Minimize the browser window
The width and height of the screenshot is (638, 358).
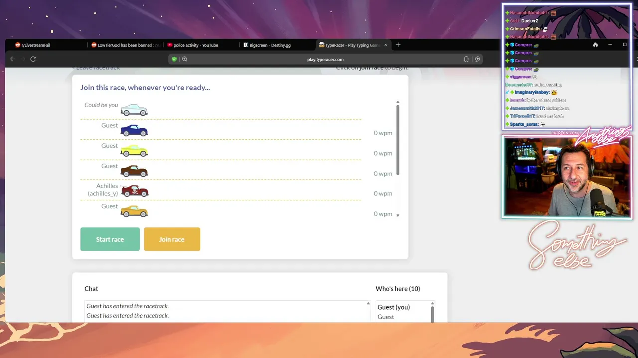[x=610, y=45]
